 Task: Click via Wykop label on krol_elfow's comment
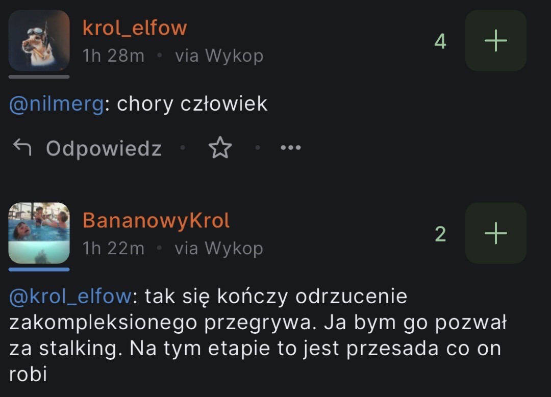(219, 56)
